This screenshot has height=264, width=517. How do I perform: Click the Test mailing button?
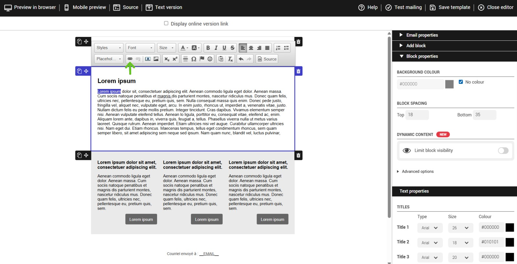(x=404, y=7)
